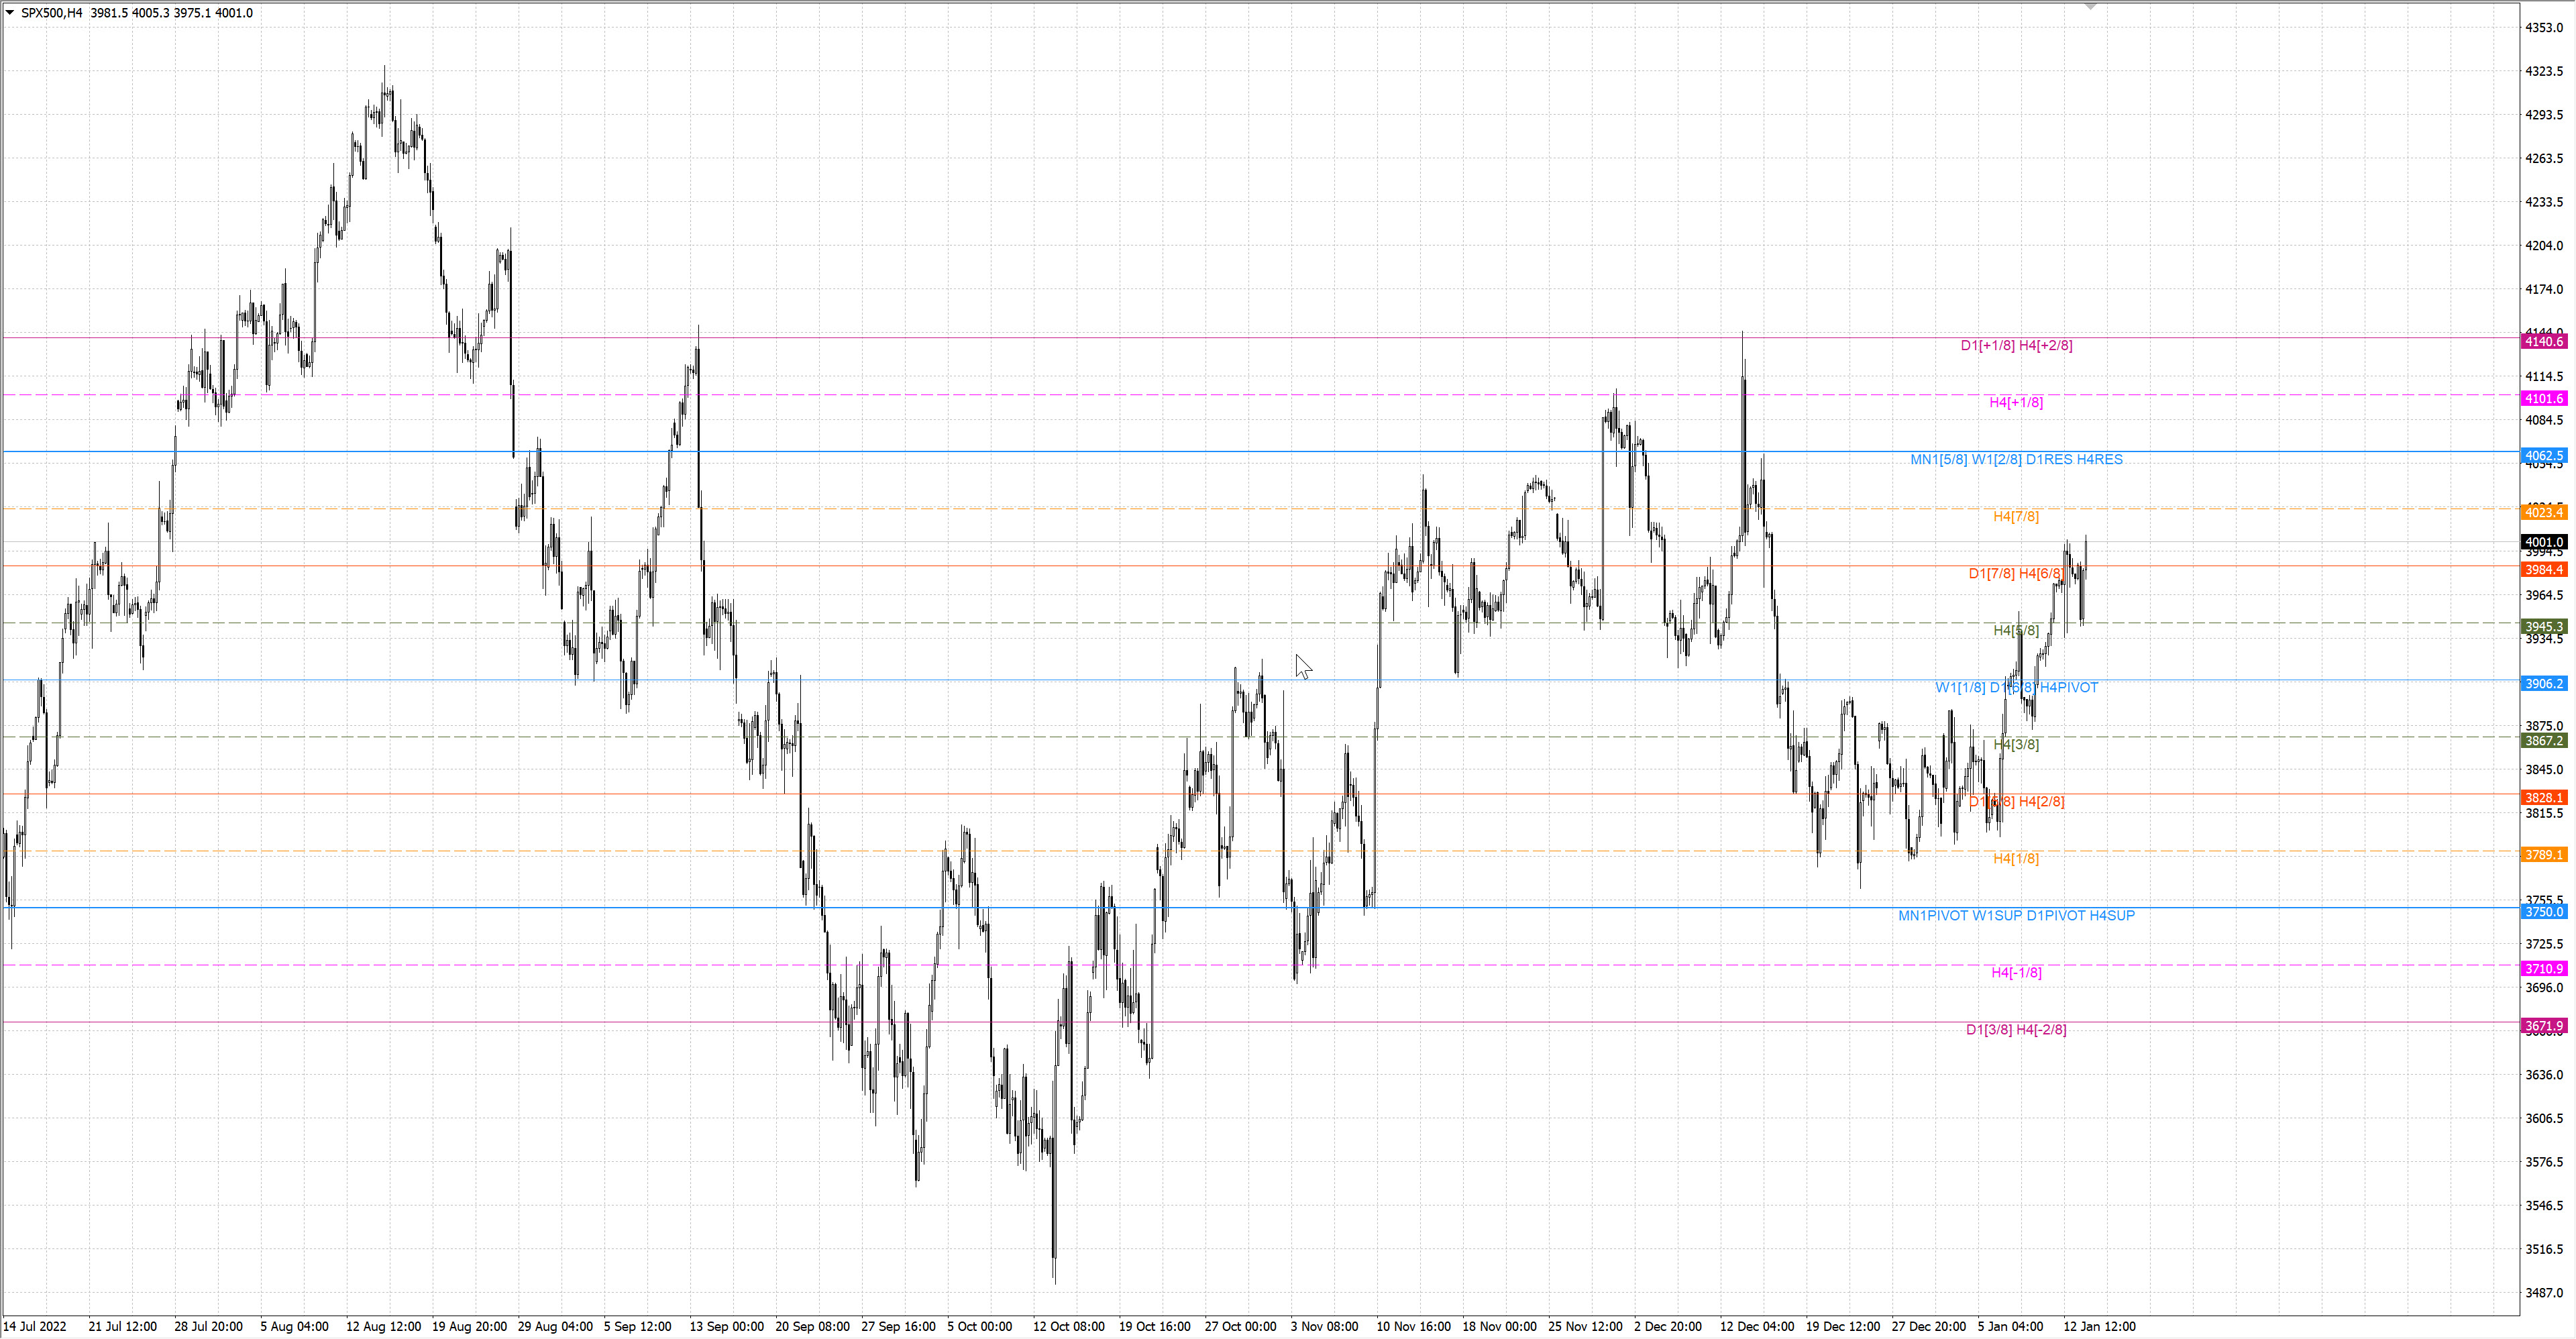2576x1339 pixels.
Task: Click the 10 Nov 16:00 time axis label
Action: (x=1413, y=1327)
